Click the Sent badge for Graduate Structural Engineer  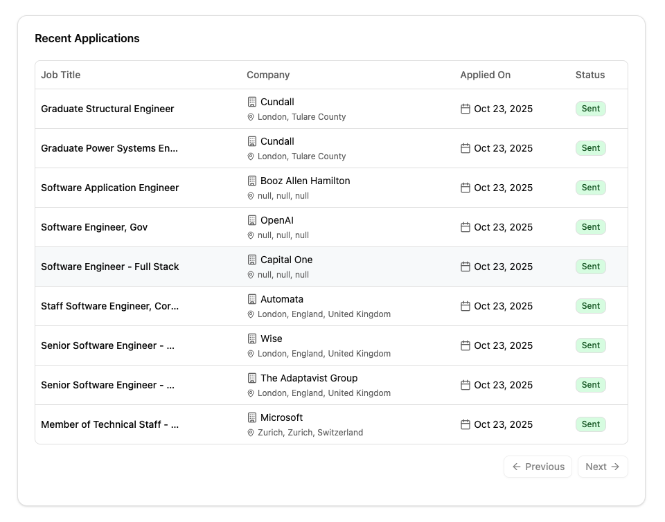(x=590, y=109)
